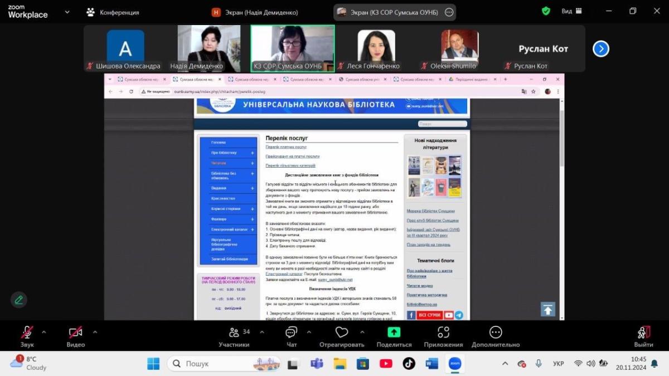Switch to Надія Демиденко screen tab
Screen dimensions: 669x376
click(x=255, y=12)
